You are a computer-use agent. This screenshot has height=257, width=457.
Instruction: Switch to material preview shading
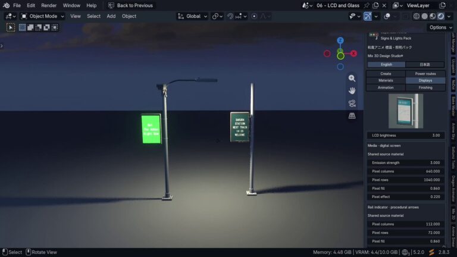[433, 16]
